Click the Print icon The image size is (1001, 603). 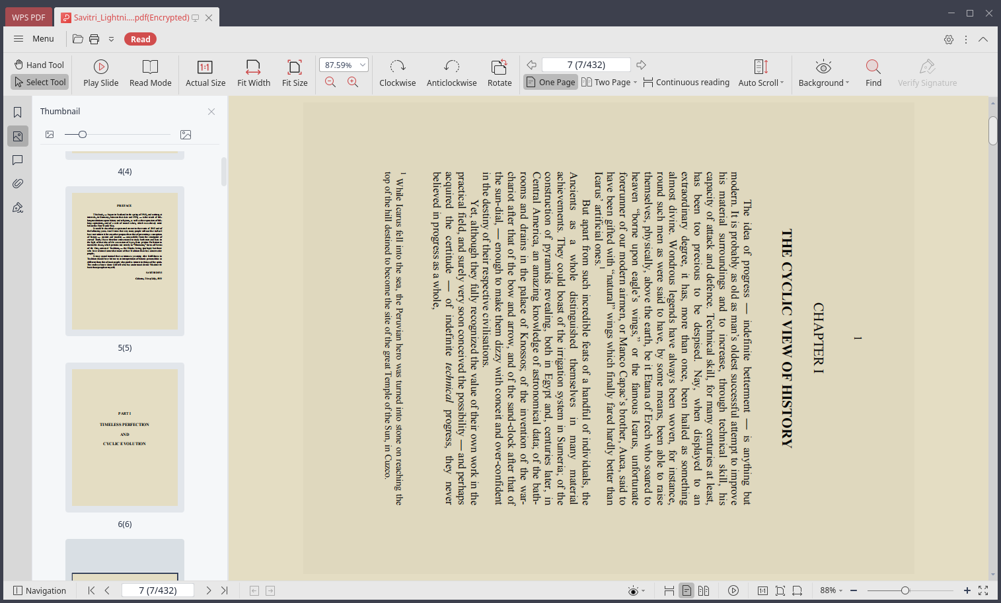pos(94,39)
